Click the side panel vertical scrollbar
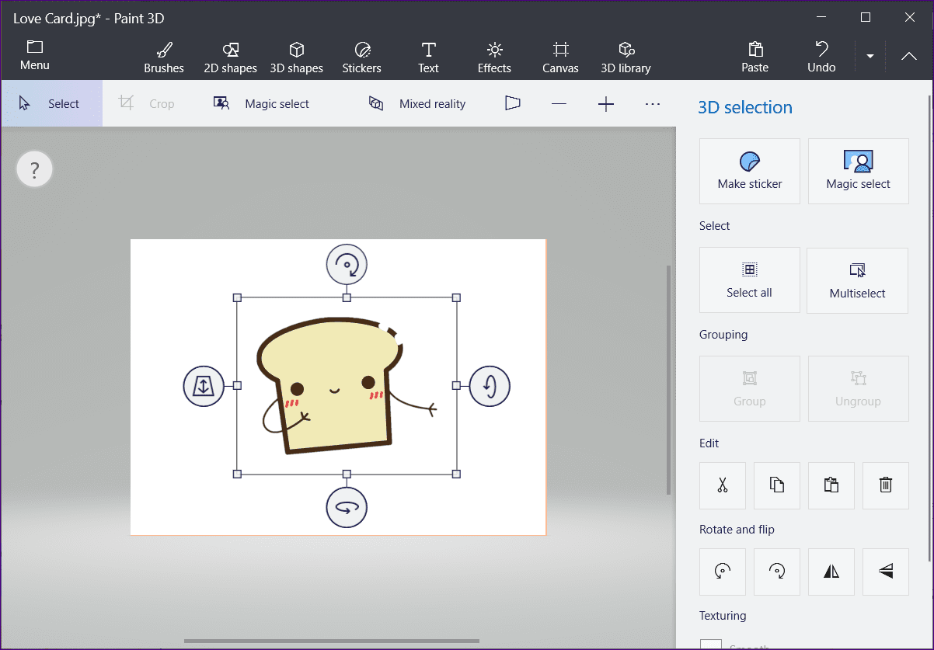The height and width of the screenshot is (650, 934). pos(929,328)
